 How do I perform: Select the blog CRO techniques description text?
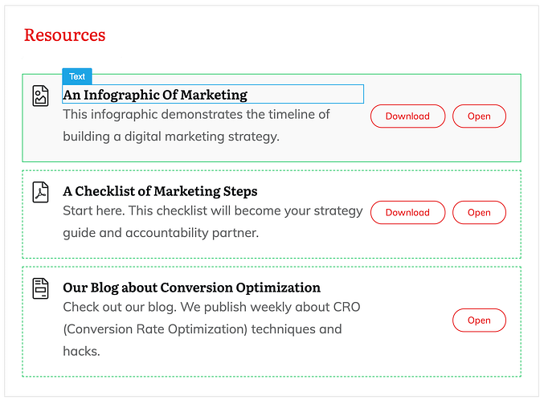coord(202,329)
